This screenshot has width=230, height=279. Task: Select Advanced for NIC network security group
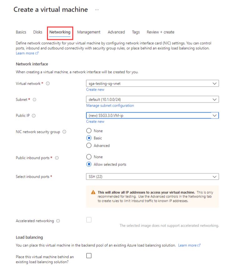tap(89, 145)
